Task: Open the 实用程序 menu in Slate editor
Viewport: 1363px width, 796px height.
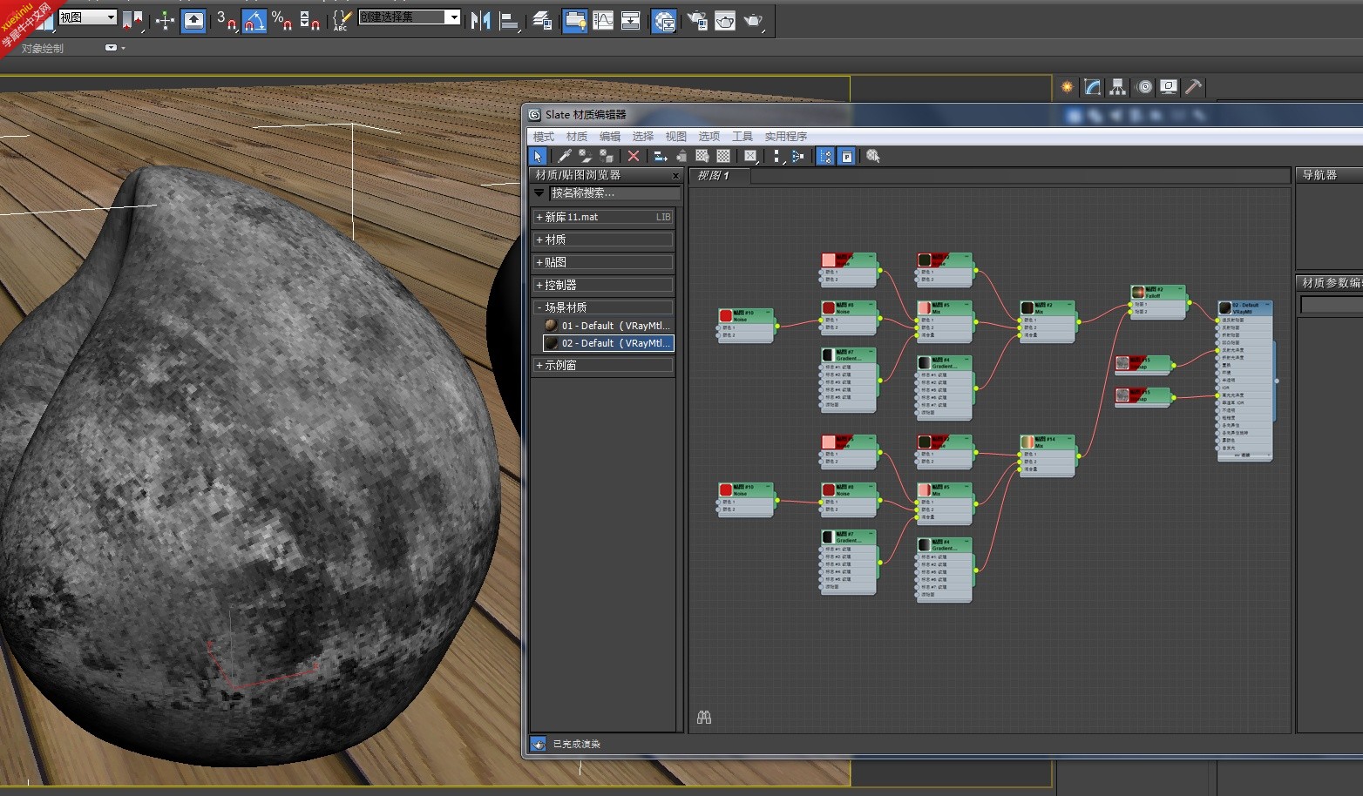Action: click(x=785, y=137)
